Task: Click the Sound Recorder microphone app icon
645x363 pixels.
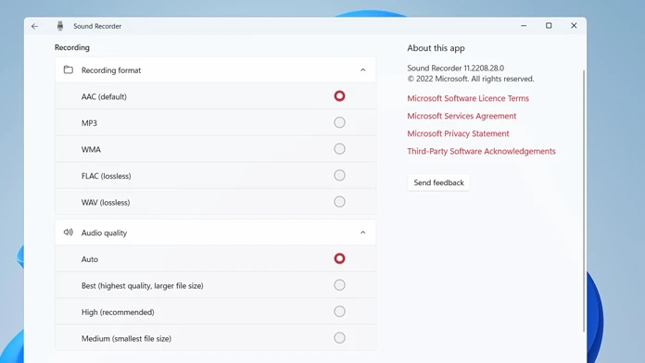Action: (x=60, y=26)
